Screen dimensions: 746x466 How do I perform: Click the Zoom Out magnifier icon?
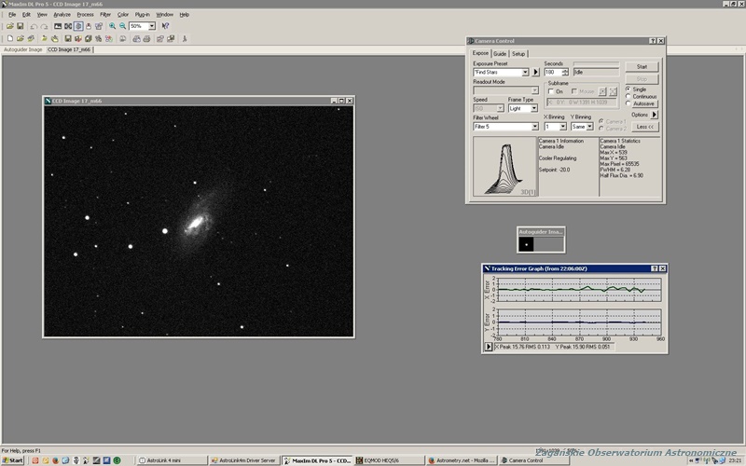[x=122, y=26]
